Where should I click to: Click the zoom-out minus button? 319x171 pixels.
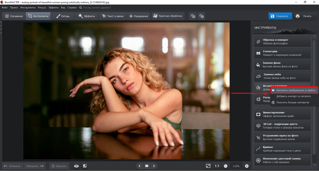point(226,166)
